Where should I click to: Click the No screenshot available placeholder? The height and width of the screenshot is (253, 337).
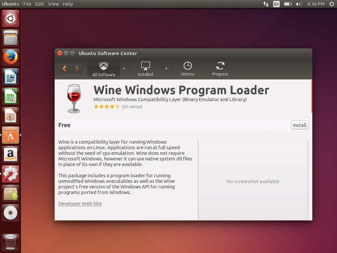[253, 180]
